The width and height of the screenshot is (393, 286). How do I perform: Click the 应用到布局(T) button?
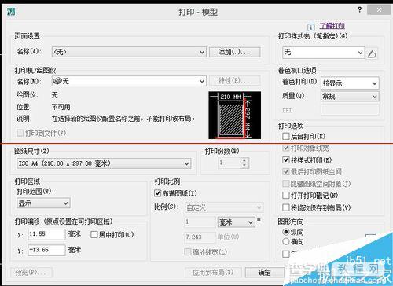coord(213,273)
